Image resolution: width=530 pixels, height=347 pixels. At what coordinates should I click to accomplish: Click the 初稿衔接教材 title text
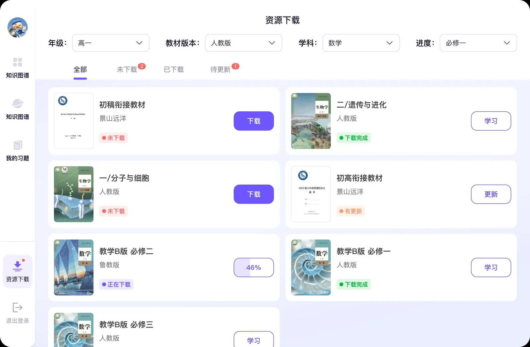[122, 105]
